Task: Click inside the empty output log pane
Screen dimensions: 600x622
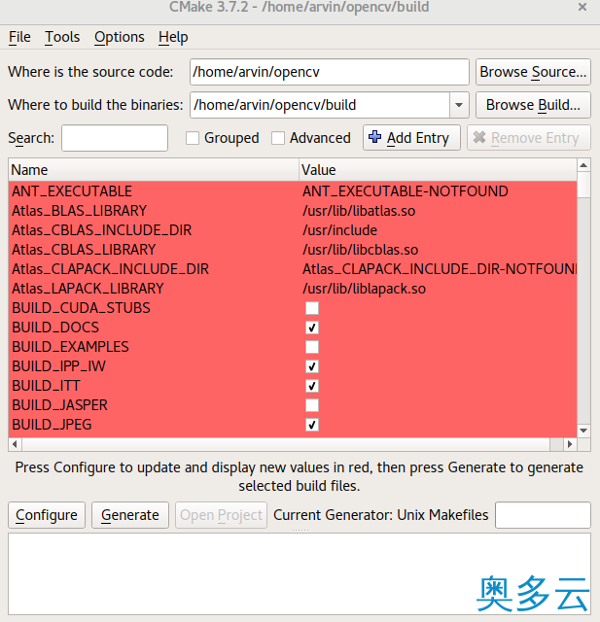Action: click(x=300, y=574)
